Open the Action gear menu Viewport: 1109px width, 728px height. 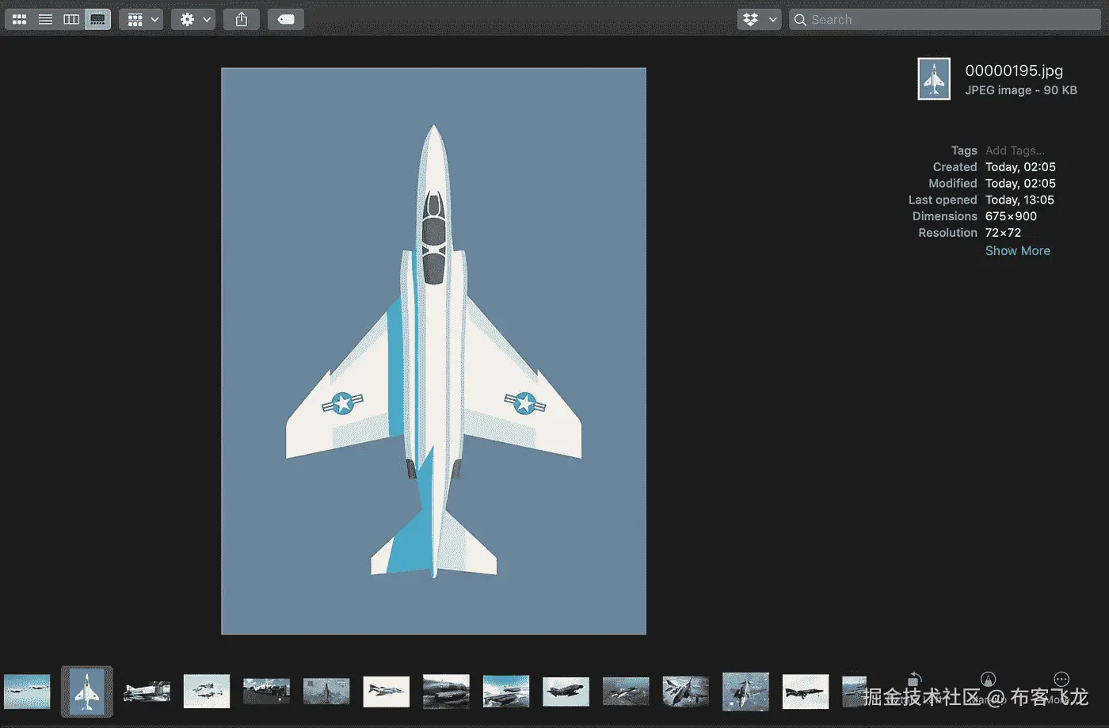click(x=193, y=19)
